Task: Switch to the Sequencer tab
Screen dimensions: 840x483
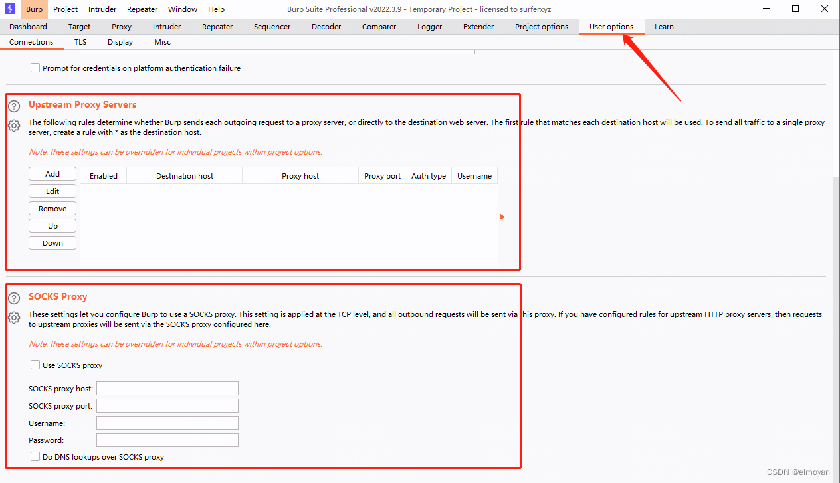Action: pos(272,27)
